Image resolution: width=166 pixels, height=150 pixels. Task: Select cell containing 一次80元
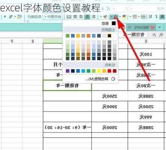click(x=146, y=85)
